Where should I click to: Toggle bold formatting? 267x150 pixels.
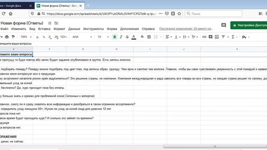[115, 37]
